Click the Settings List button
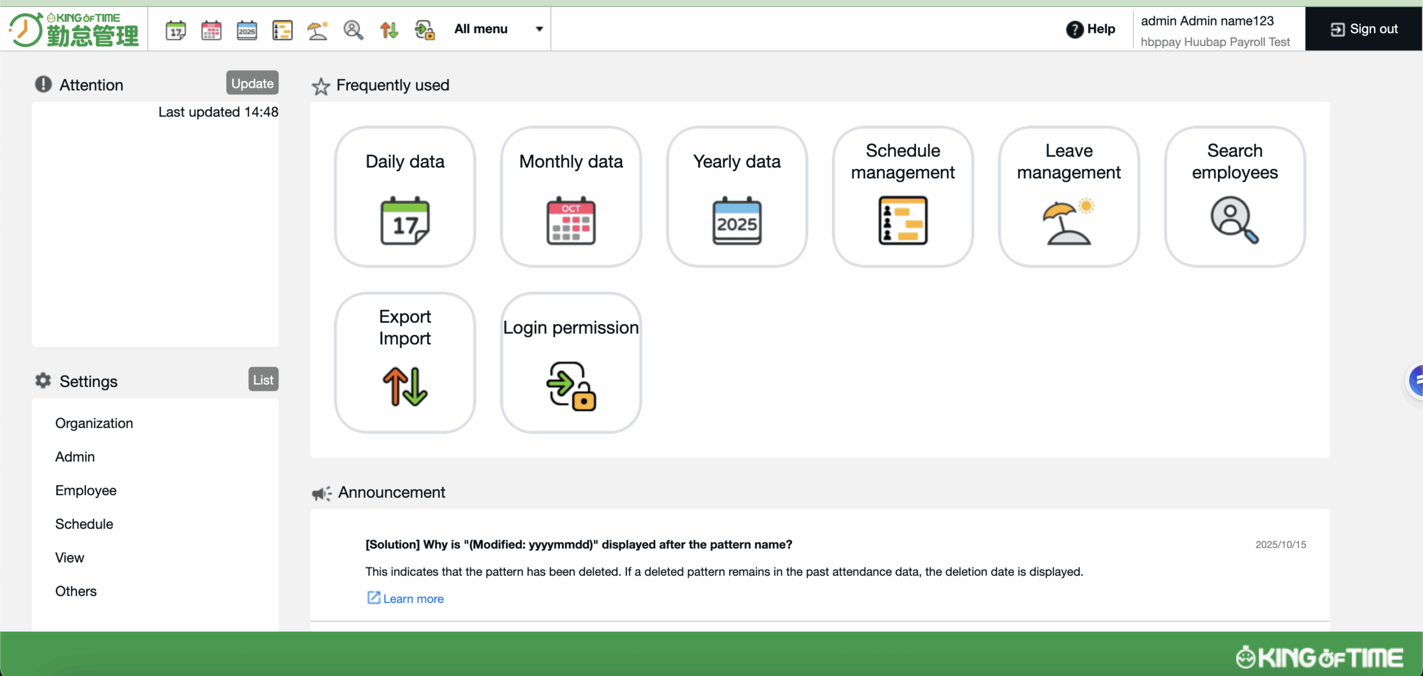 click(x=263, y=380)
